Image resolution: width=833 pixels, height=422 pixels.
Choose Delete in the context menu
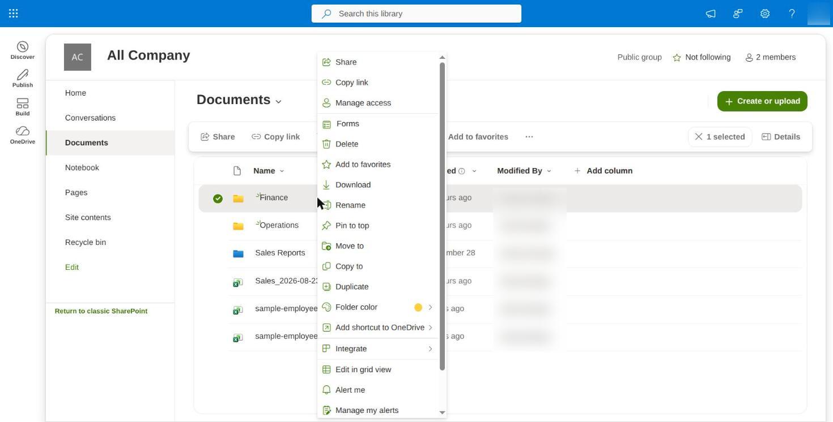click(x=379, y=144)
